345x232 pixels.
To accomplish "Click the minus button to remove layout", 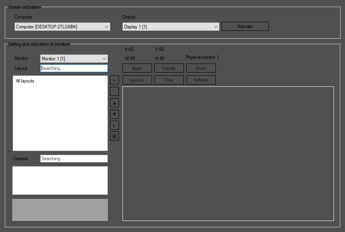I will pos(114,92).
